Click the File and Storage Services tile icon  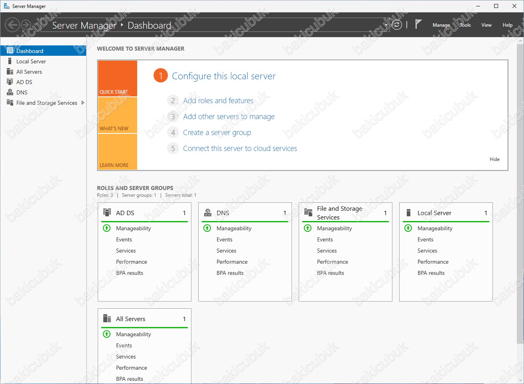tap(308, 212)
